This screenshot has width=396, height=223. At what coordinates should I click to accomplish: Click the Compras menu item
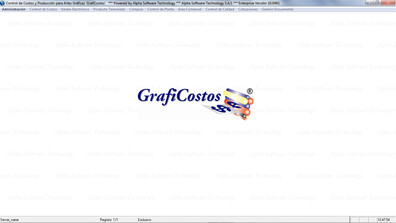(x=136, y=9)
